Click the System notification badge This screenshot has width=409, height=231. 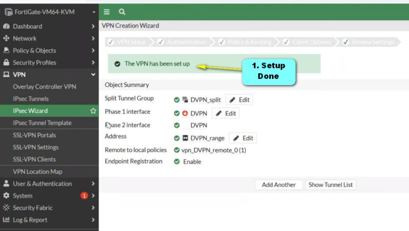tap(84, 195)
